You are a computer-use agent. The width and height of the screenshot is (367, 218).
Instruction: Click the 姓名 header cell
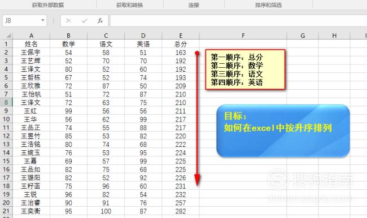(31, 44)
